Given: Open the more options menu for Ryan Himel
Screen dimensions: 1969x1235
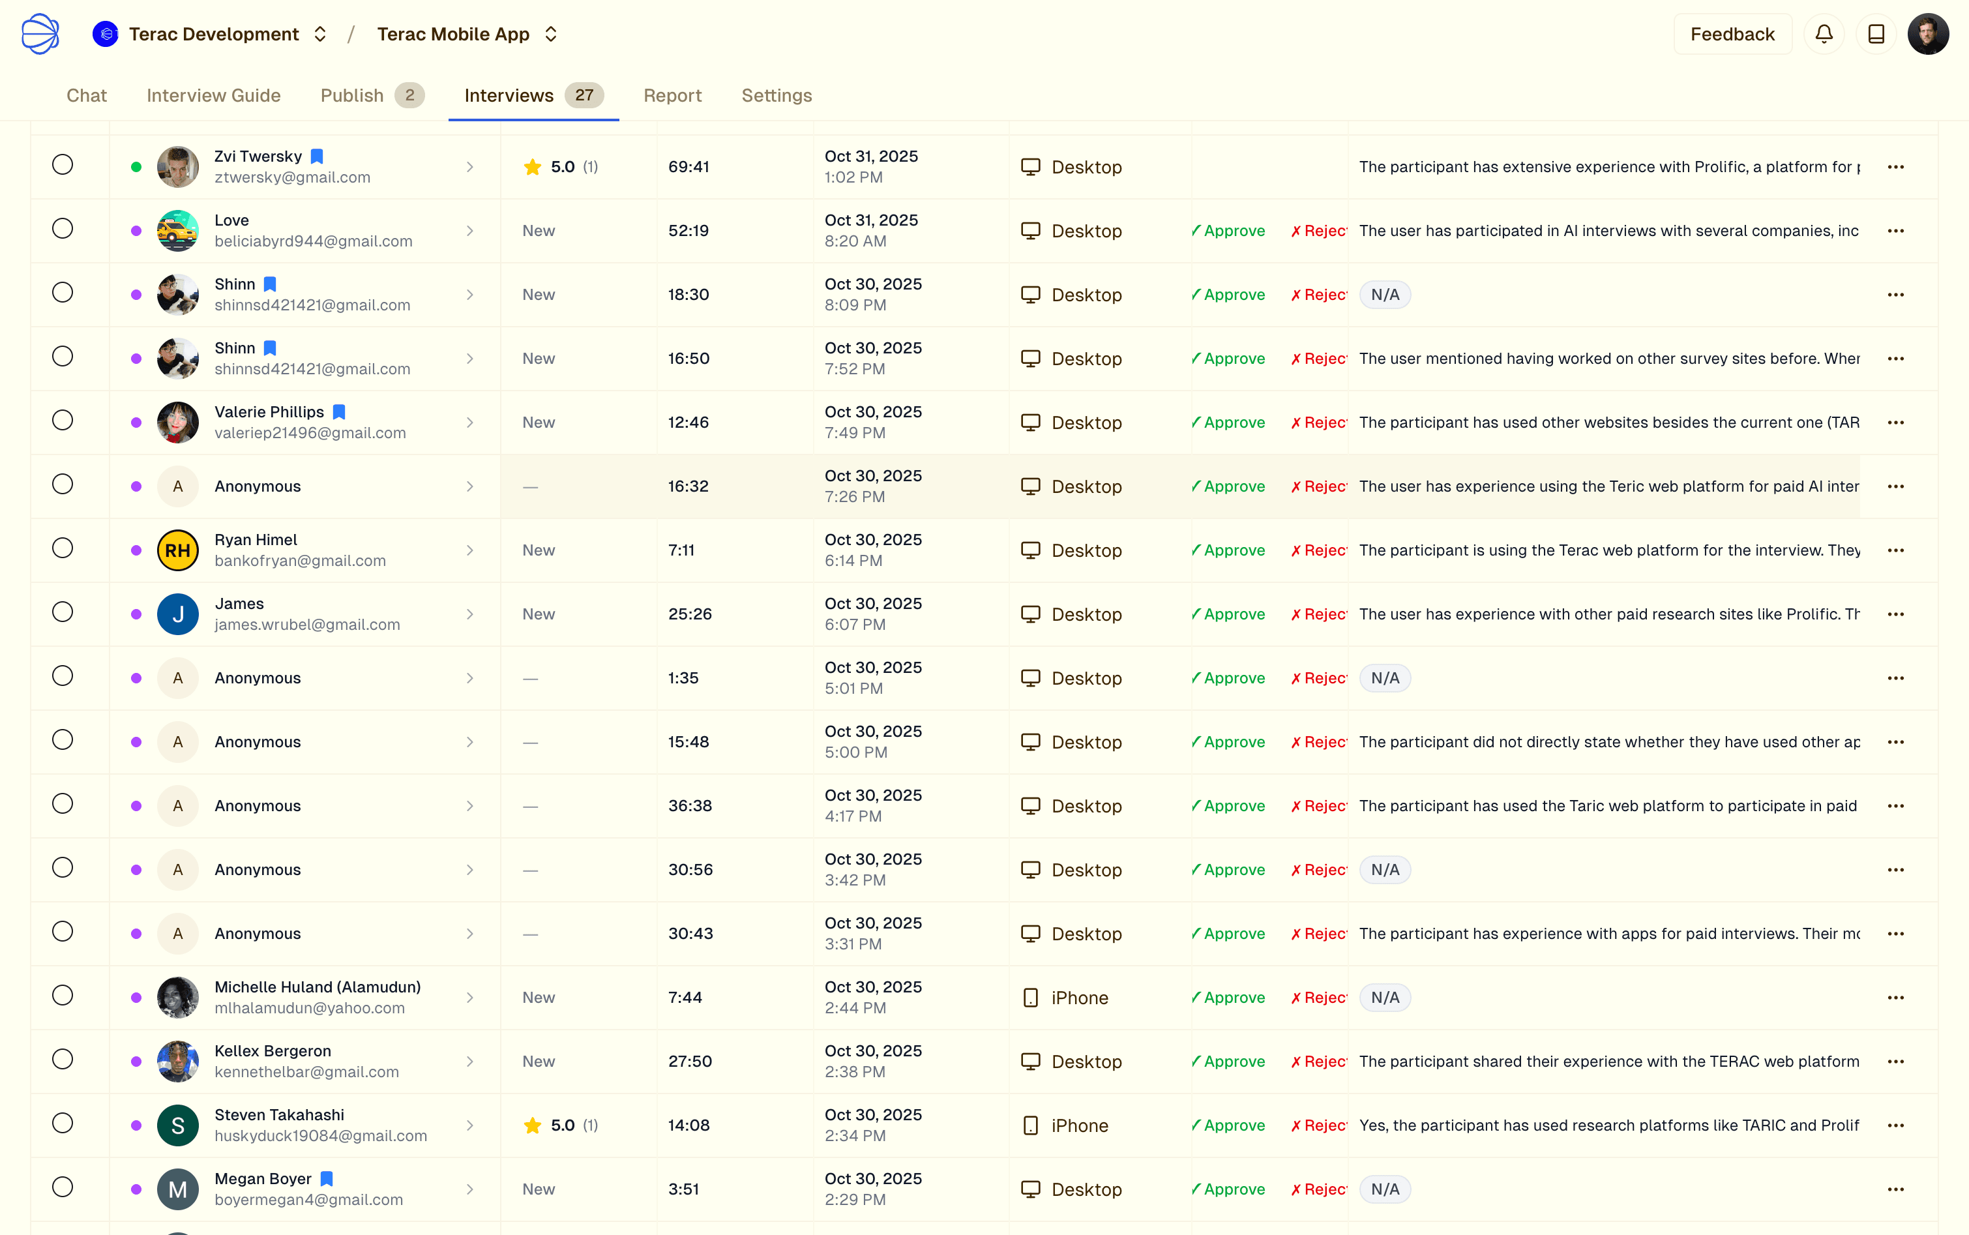Looking at the screenshot, I should click(x=1895, y=550).
